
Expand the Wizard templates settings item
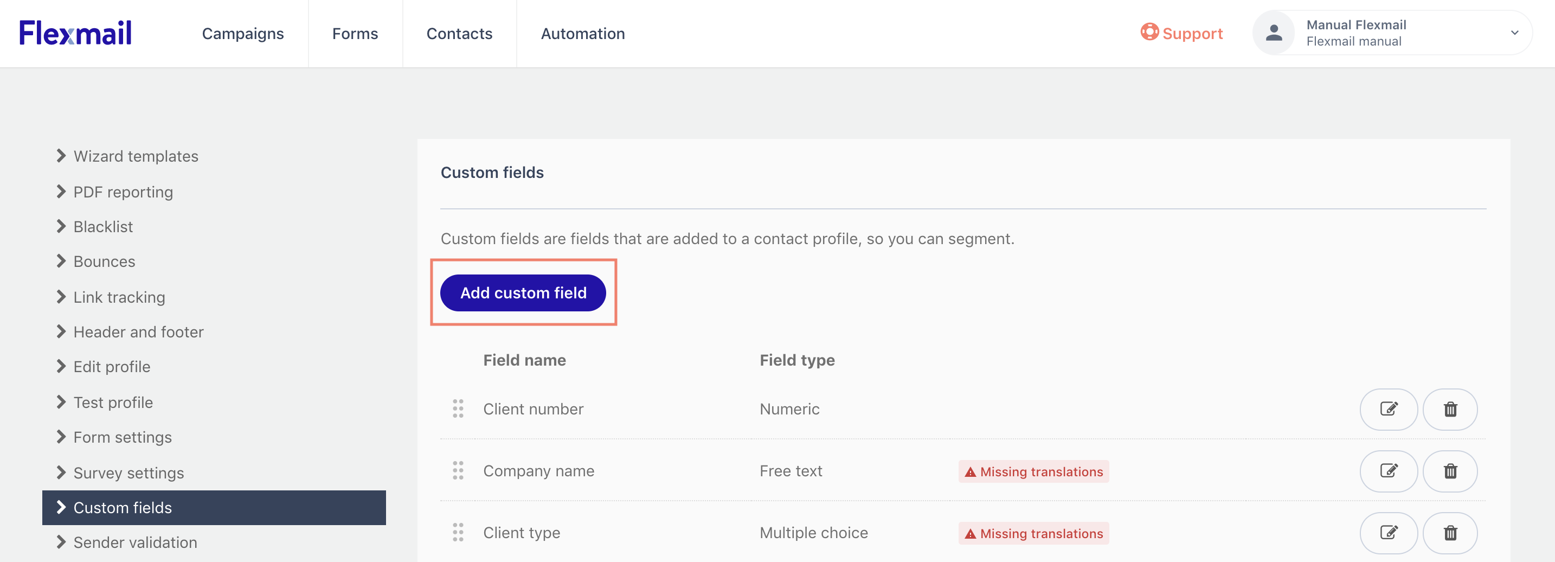(x=135, y=156)
